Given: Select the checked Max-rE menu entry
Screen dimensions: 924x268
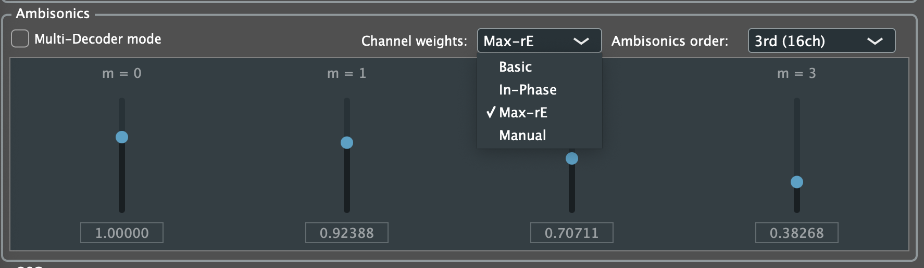Looking at the screenshot, I should (x=523, y=113).
